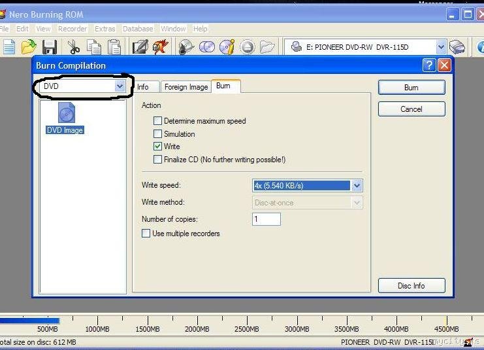Screen dimensions: 484x350
Task: Click the 4000MB capacity scale label
Action: (x=396, y=329)
